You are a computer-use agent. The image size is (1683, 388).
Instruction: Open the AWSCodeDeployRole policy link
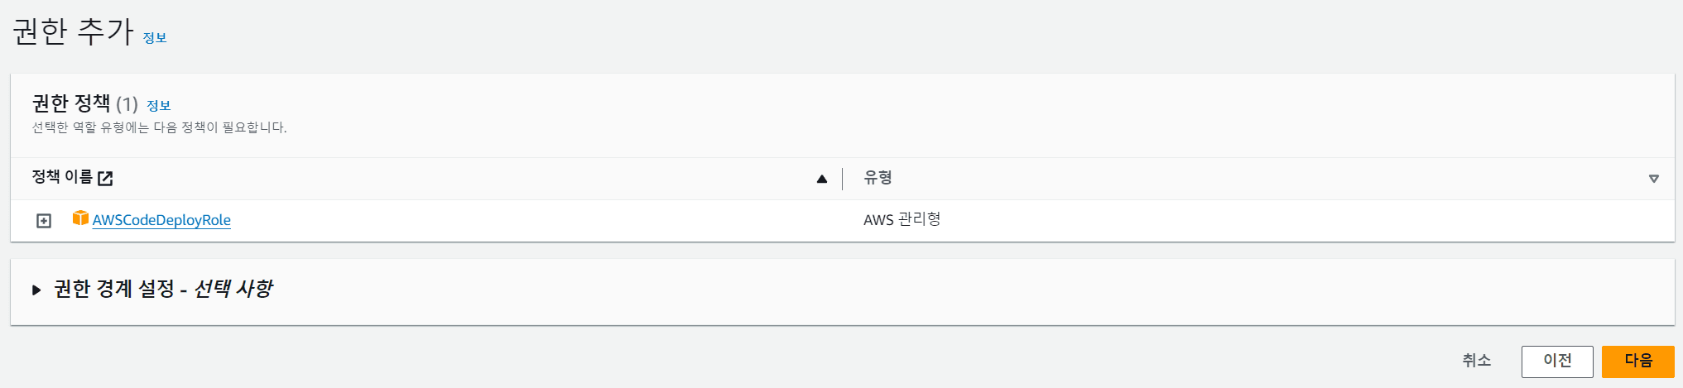click(x=161, y=220)
